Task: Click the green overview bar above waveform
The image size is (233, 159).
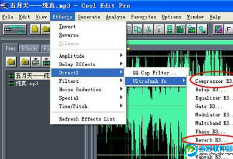Action: click(x=180, y=43)
